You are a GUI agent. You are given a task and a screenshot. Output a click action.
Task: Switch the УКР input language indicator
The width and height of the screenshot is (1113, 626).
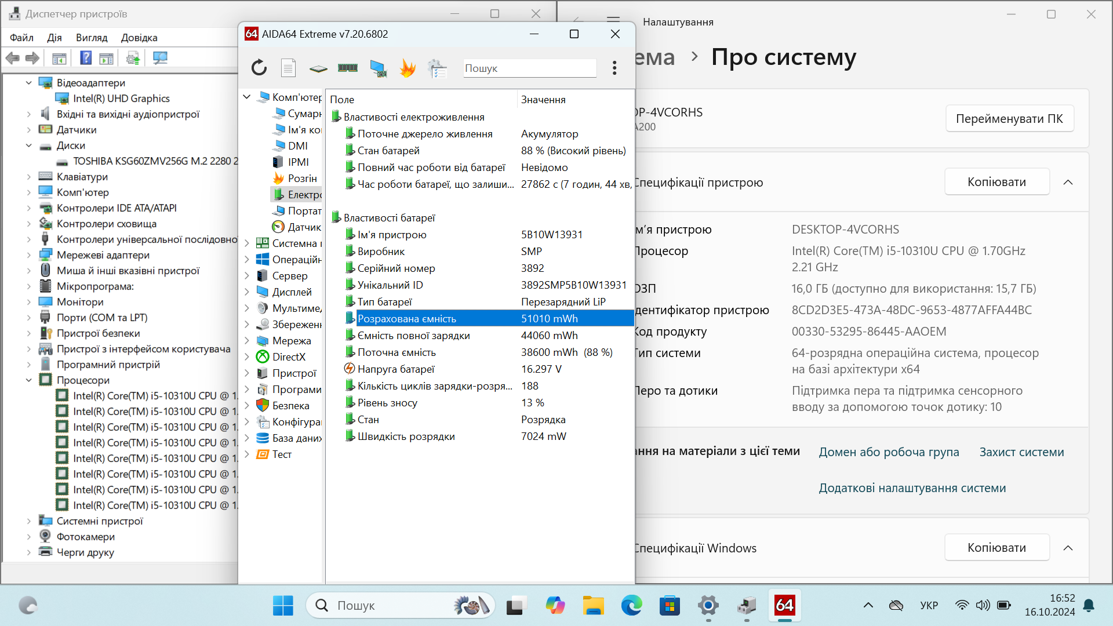pos(929,606)
